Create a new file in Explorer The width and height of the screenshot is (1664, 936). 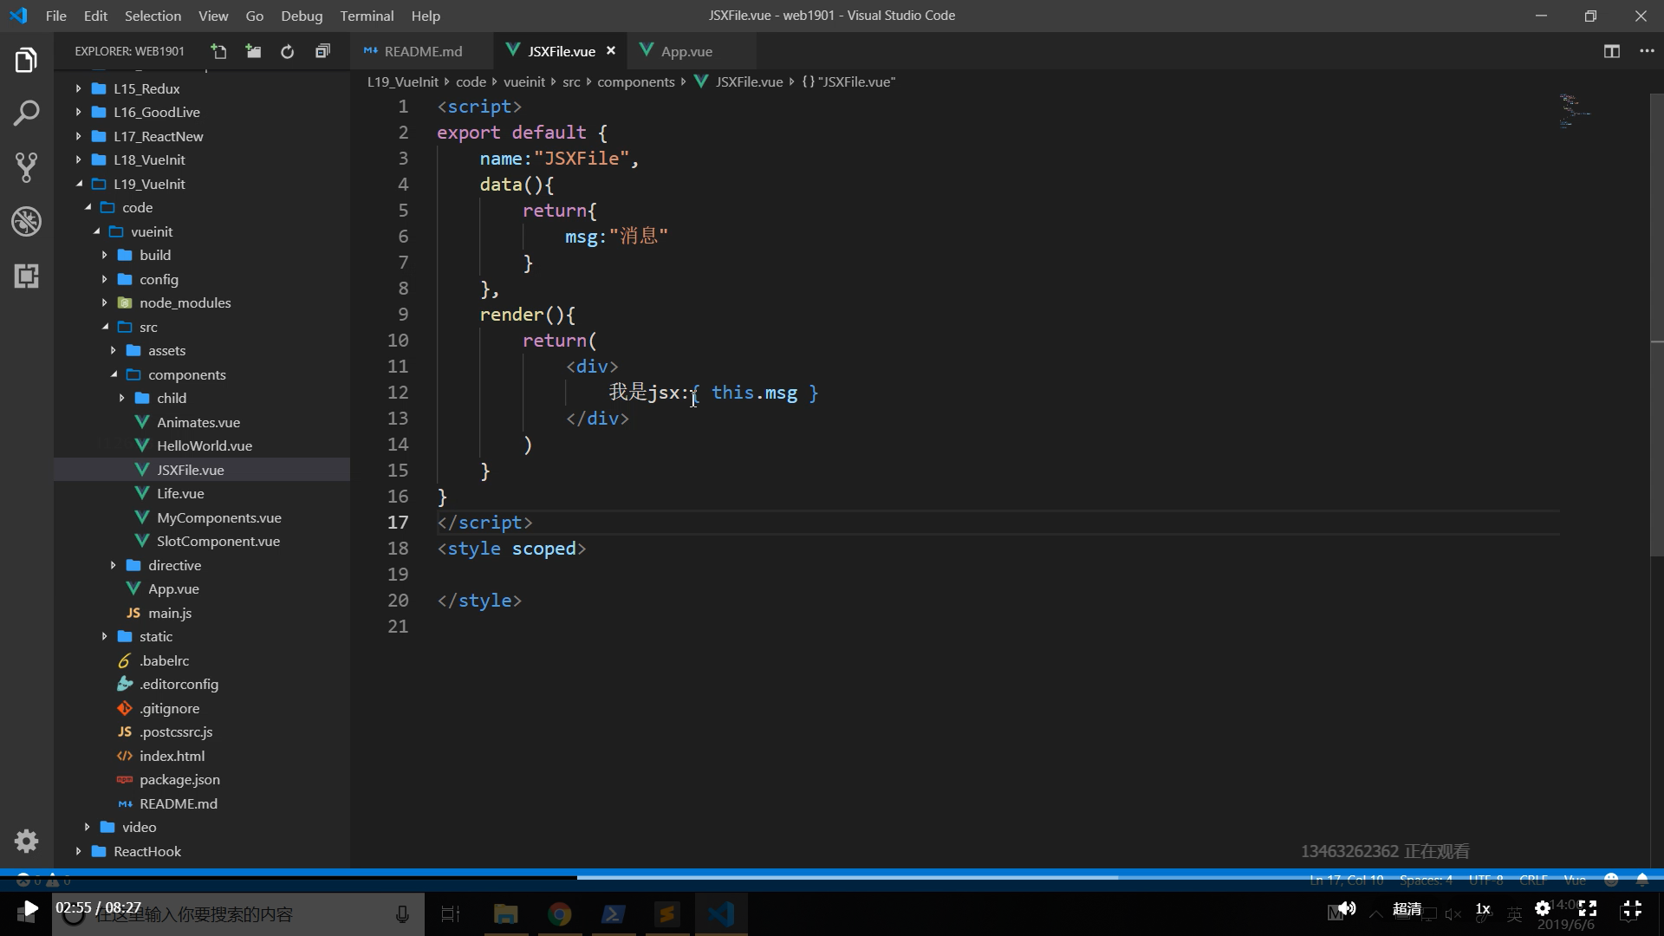pyautogui.click(x=219, y=52)
